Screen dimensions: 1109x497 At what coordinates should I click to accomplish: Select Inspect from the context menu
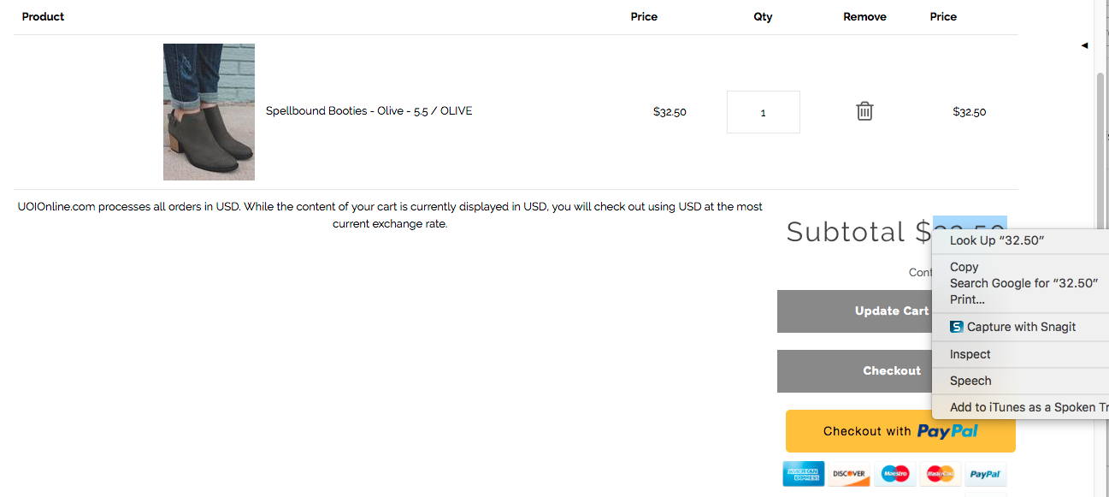[970, 354]
